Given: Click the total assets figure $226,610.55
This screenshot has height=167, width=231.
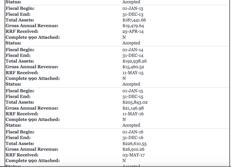Looking at the screenshot, I should [134, 143].
